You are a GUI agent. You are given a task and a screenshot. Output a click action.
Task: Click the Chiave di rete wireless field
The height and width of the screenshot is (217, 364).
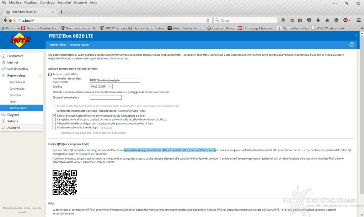pos(105,98)
